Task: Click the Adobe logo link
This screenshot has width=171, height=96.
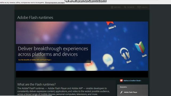Action: (142, 7)
